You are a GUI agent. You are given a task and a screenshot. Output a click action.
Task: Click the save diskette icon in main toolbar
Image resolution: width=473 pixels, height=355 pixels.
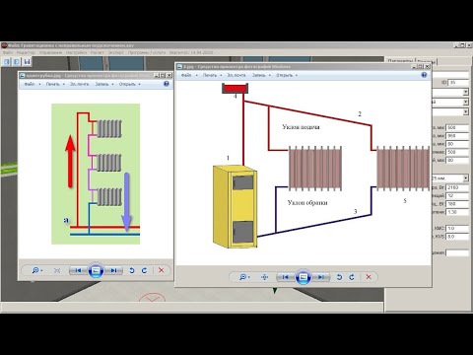click(28, 61)
